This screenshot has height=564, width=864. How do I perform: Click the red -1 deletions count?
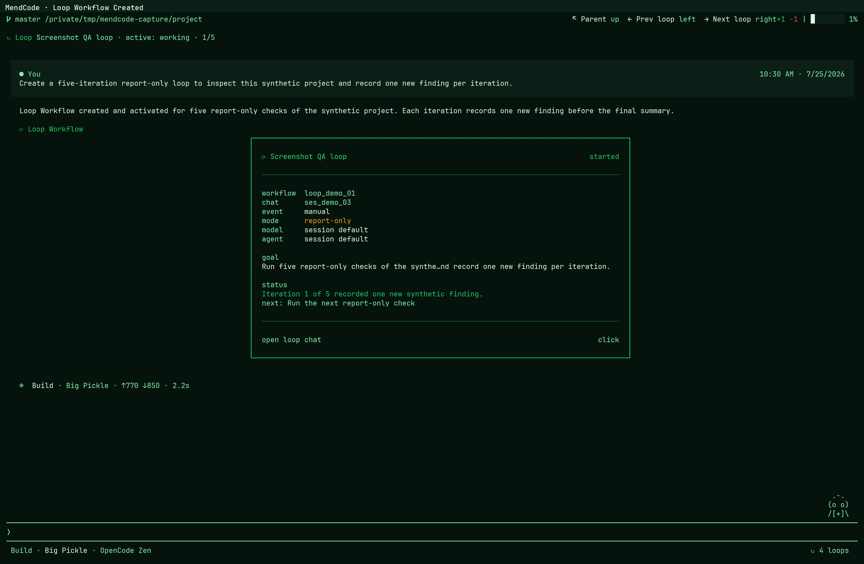(794, 19)
